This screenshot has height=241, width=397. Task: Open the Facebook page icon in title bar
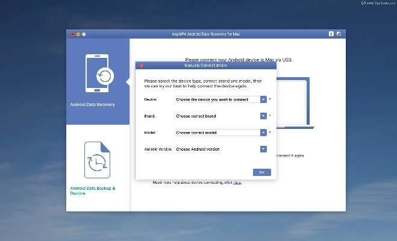click(331, 34)
